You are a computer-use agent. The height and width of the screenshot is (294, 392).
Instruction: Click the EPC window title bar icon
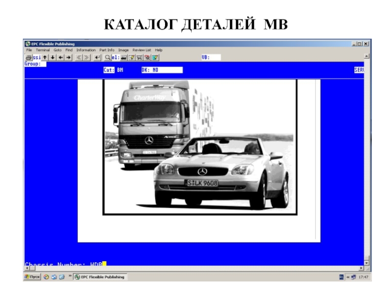point(28,44)
